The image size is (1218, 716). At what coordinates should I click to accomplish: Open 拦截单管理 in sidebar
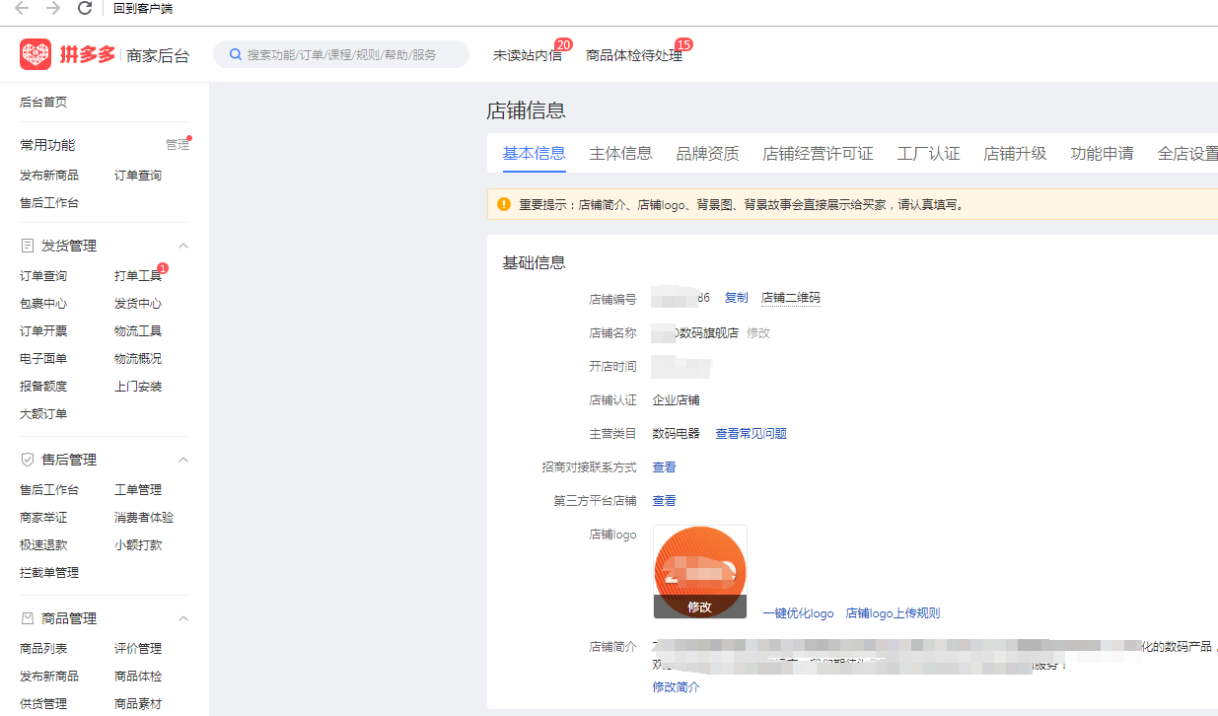pyautogui.click(x=49, y=573)
